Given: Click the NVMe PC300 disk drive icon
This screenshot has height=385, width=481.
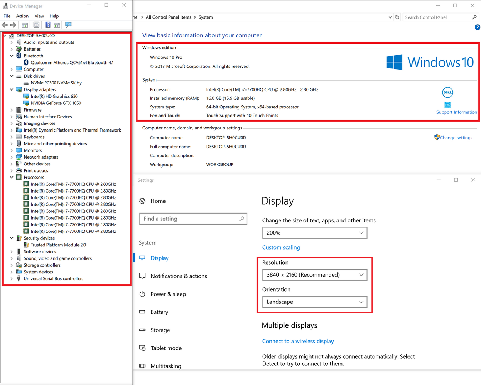Looking at the screenshot, I should pos(26,83).
